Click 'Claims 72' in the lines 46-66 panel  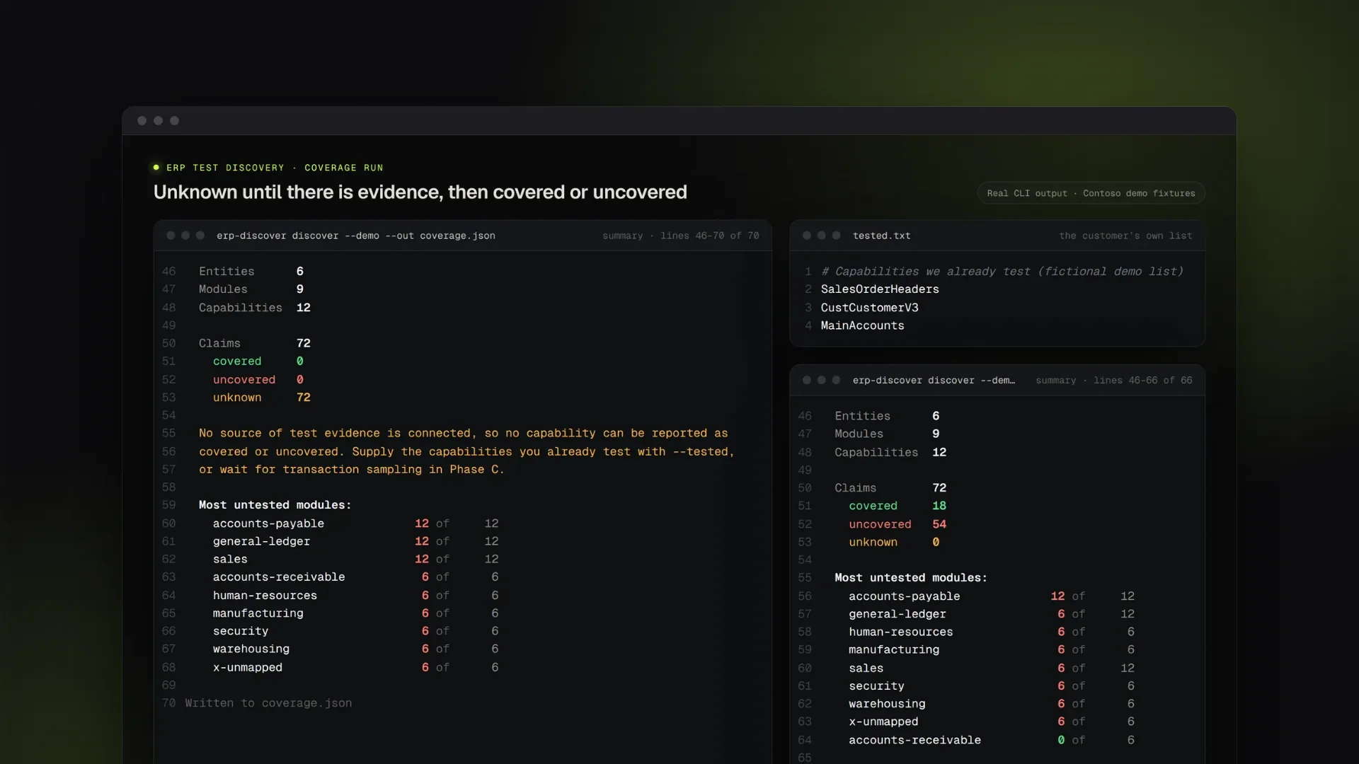pos(890,488)
